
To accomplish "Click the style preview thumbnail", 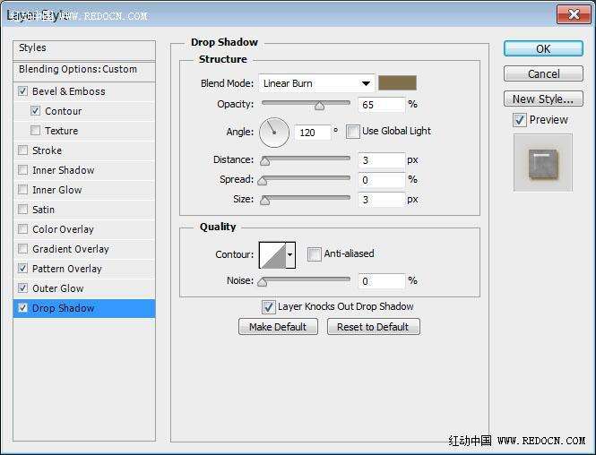I will tap(543, 162).
